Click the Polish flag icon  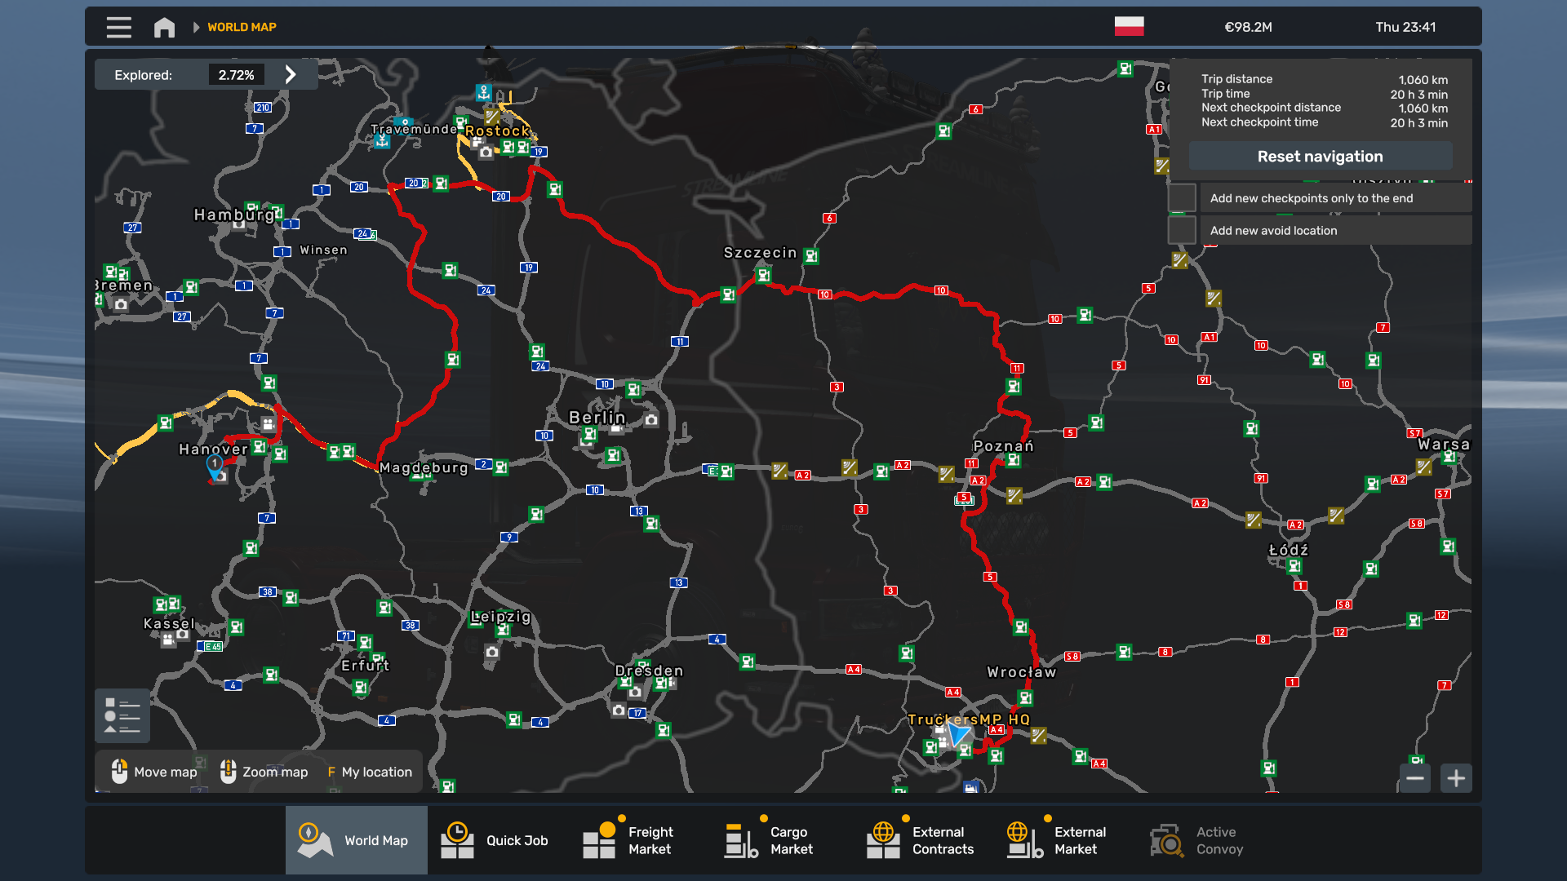[x=1129, y=26]
